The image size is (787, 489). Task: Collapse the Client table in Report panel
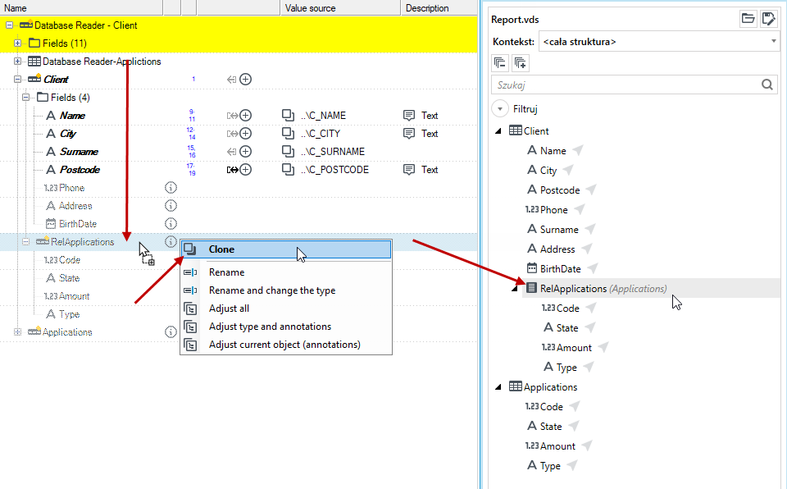pyautogui.click(x=498, y=131)
